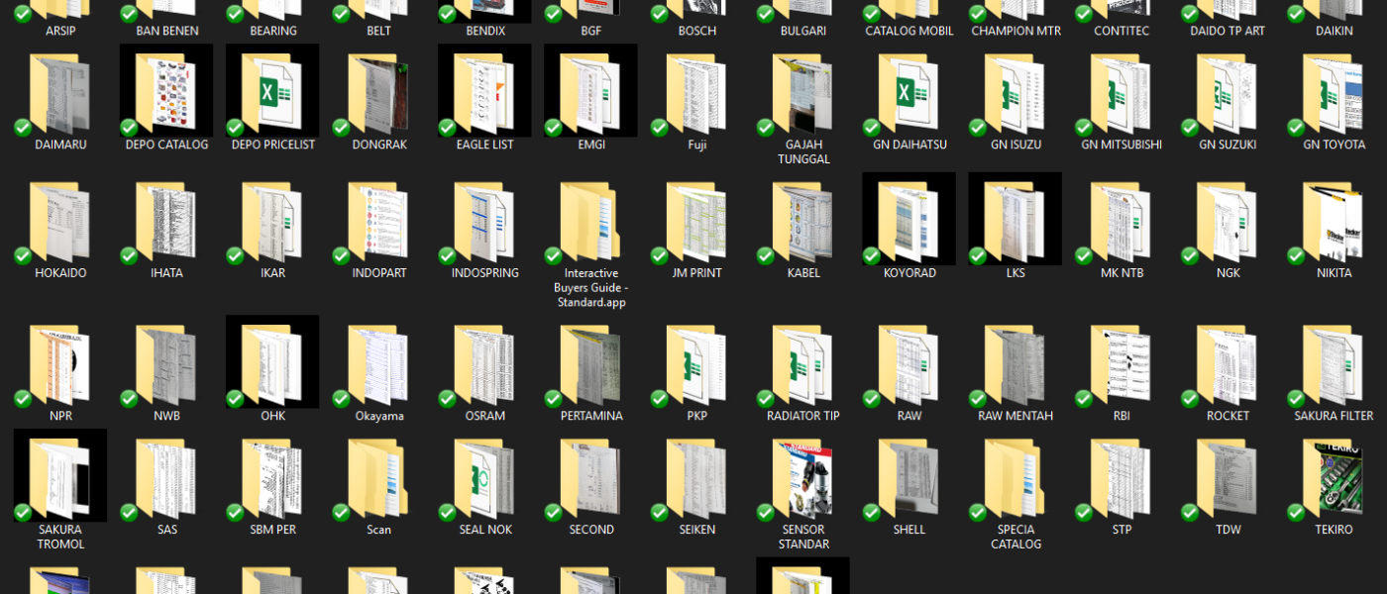Open the RAW folder icon
The image size is (1387, 594).
pyautogui.click(x=909, y=366)
